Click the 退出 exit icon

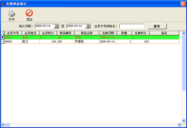coord(29,13)
